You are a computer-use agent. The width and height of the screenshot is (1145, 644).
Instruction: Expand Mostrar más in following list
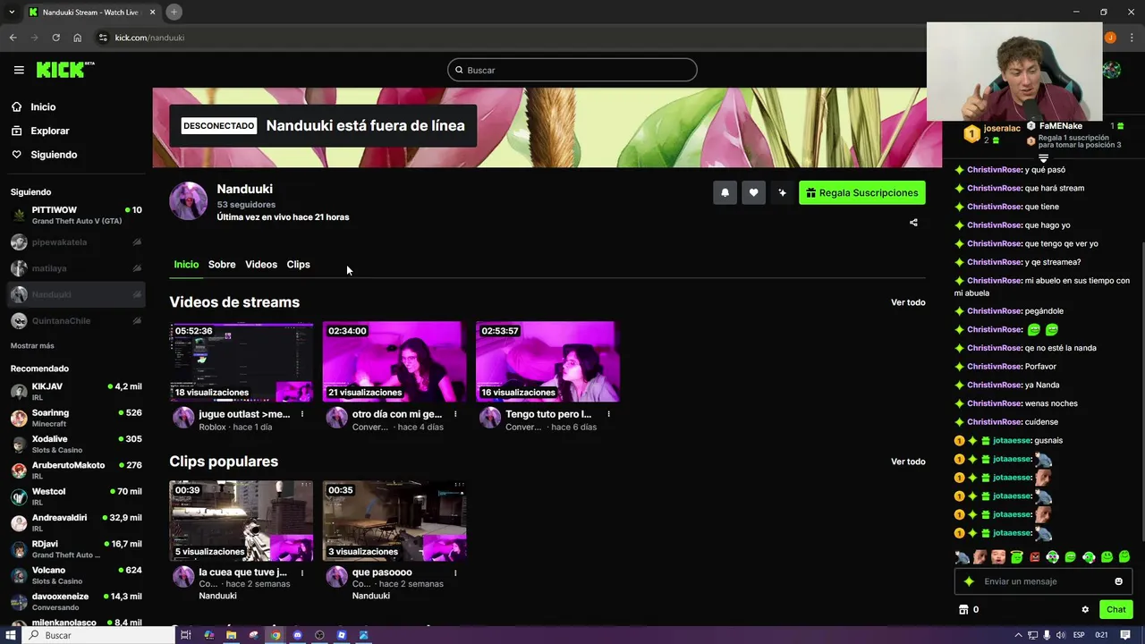tap(32, 346)
